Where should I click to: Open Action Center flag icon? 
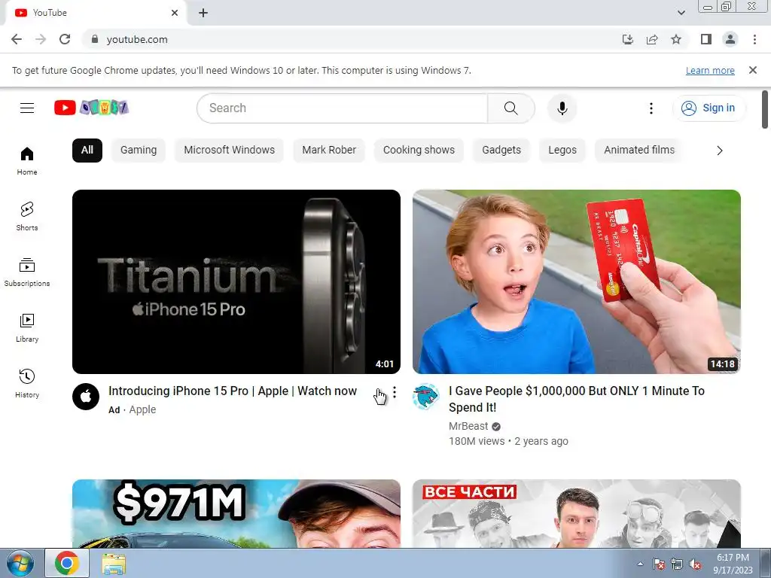pyautogui.click(x=659, y=564)
